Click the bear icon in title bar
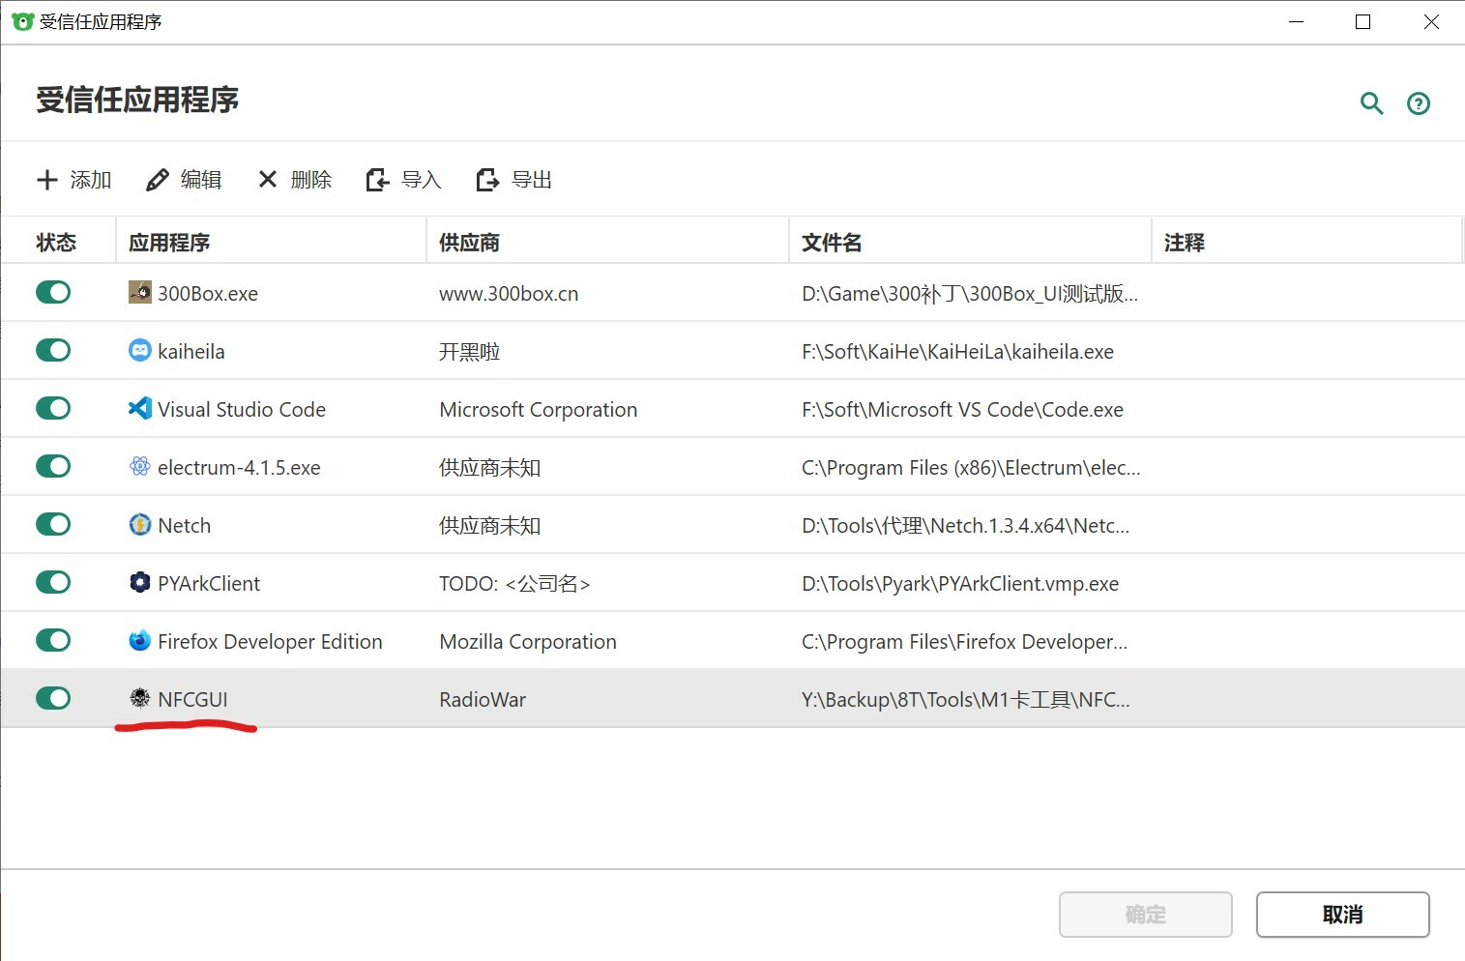The height and width of the screenshot is (961, 1465). coord(23,21)
